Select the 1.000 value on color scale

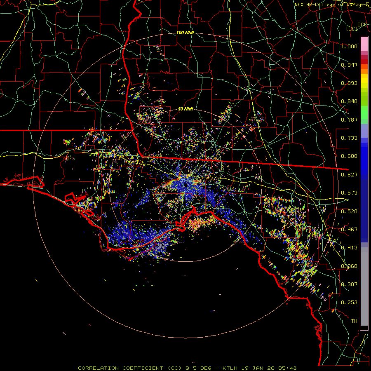point(349,46)
